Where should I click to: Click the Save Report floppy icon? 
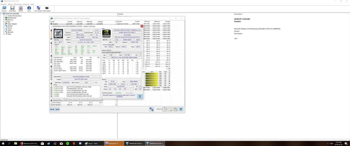pyautogui.click(x=12, y=9)
